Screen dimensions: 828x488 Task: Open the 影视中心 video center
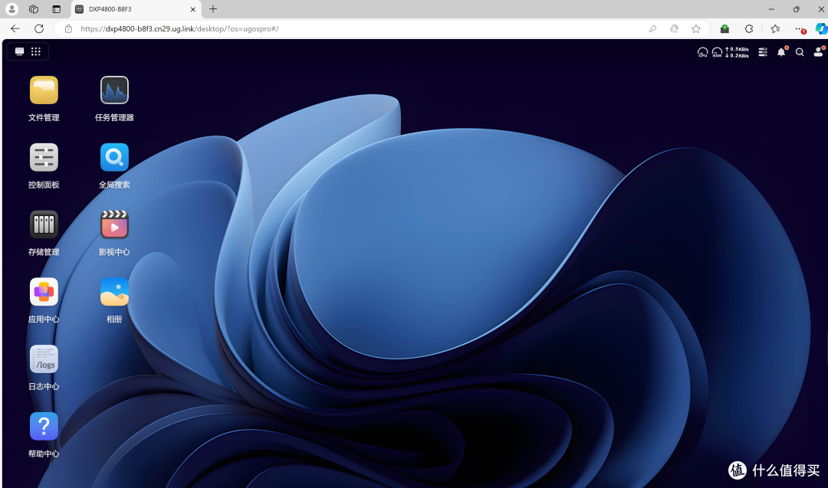114,224
